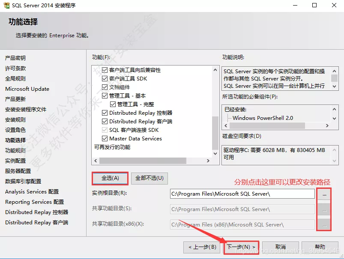Click feature list scroll down arrow

(215, 154)
